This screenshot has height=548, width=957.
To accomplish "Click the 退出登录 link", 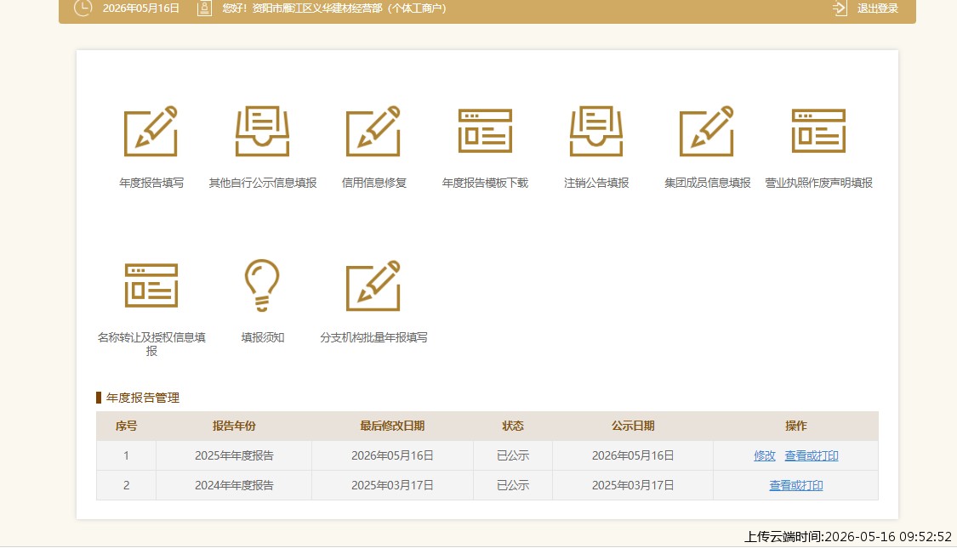I will click(x=878, y=8).
